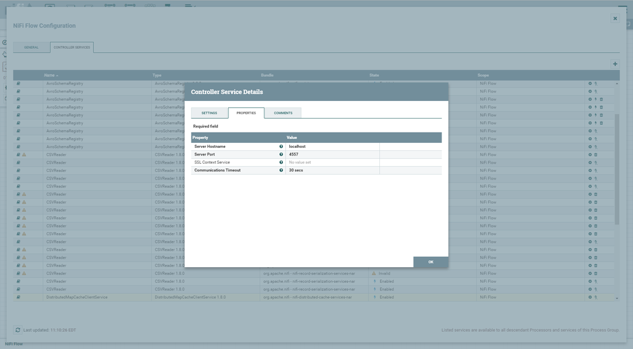Click the services list scroll-up arrow

(617, 83)
